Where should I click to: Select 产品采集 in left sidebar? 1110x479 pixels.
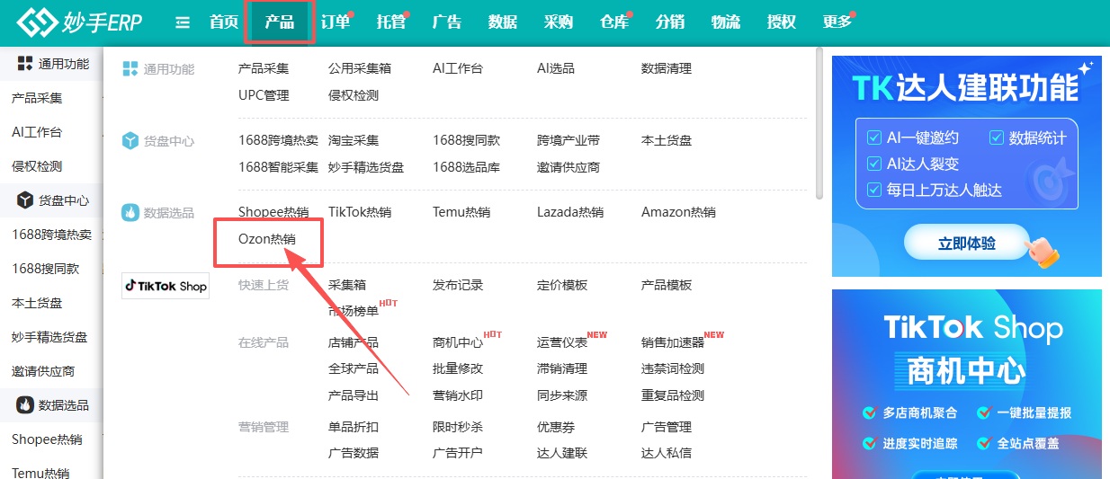[37, 98]
